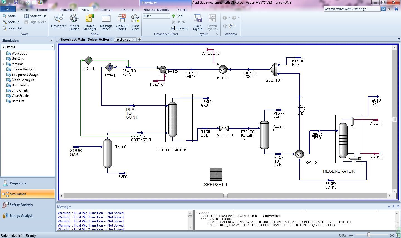Expand the navigation pane overflow chevron
Viewport: 401px width, 238px height.
point(52,225)
